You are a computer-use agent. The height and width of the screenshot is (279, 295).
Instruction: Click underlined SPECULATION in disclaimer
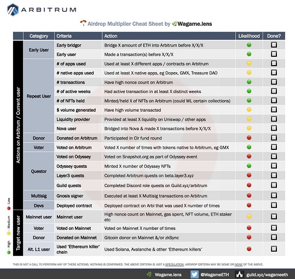[174, 265]
